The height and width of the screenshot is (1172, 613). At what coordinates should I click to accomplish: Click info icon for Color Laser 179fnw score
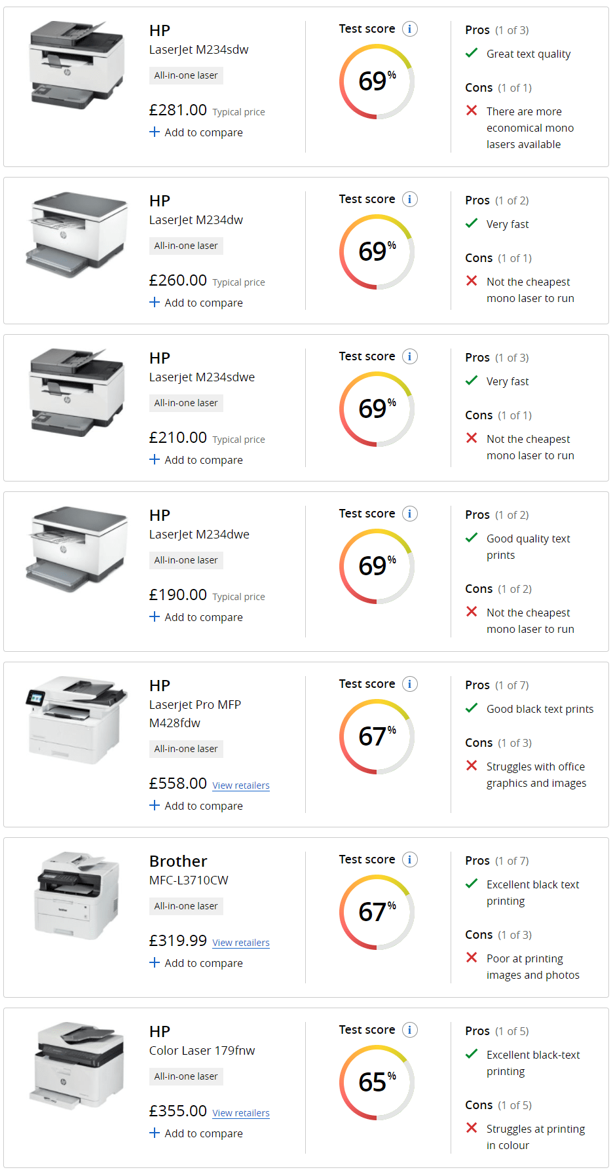point(410,1030)
